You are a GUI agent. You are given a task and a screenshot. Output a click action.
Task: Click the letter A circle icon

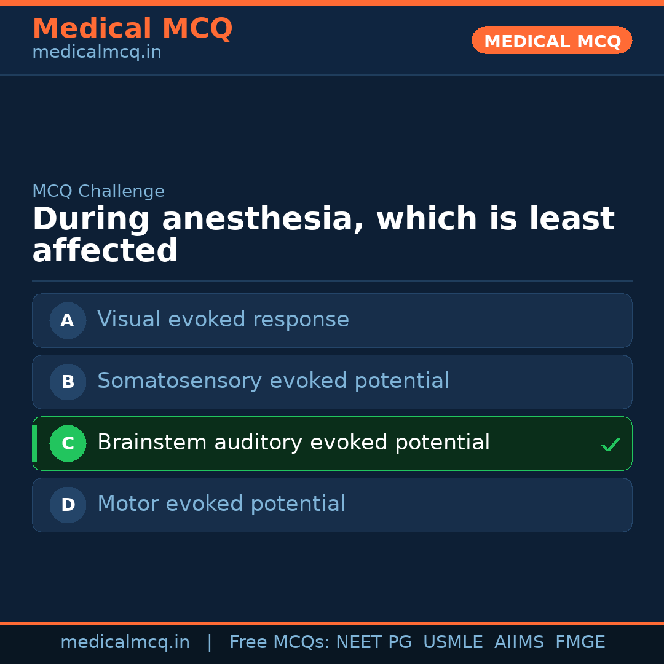click(68, 320)
